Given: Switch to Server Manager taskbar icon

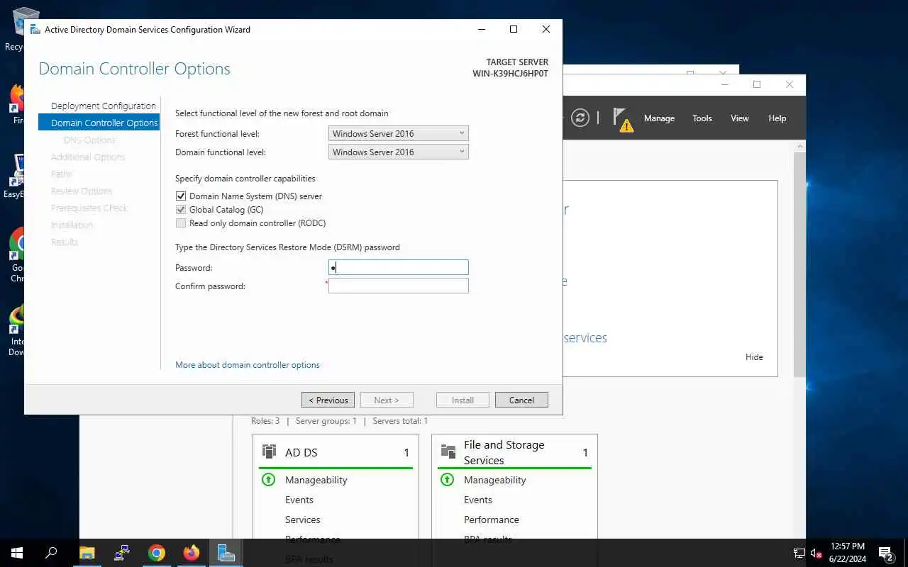Looking at the screenshot, I should point(226,553).
